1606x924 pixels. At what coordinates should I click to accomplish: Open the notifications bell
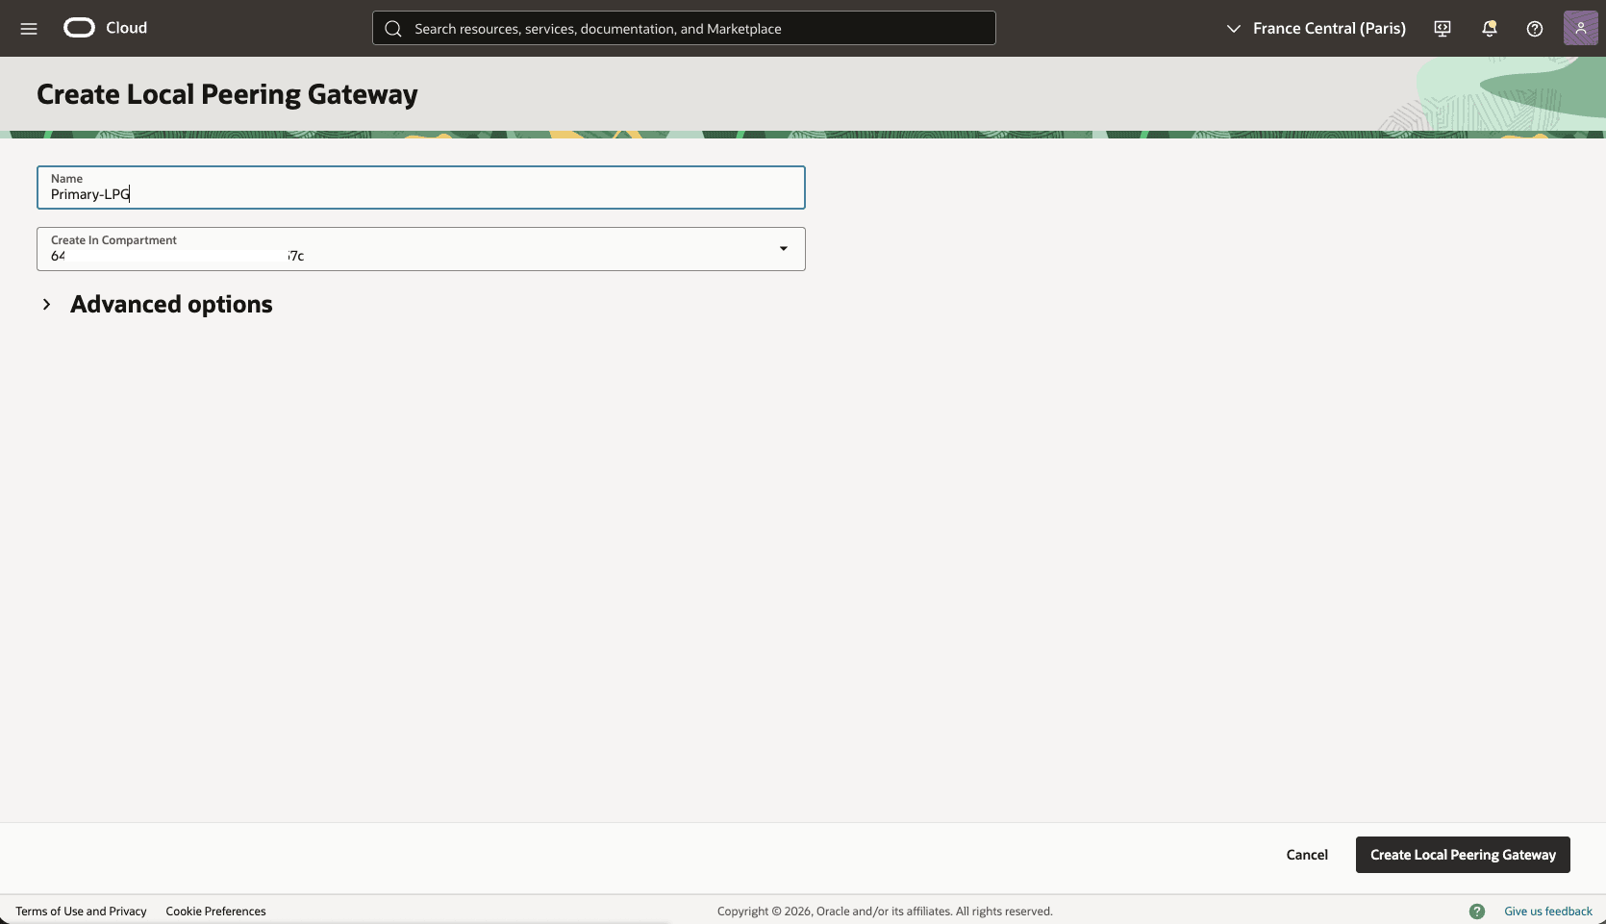[1488, 28]
